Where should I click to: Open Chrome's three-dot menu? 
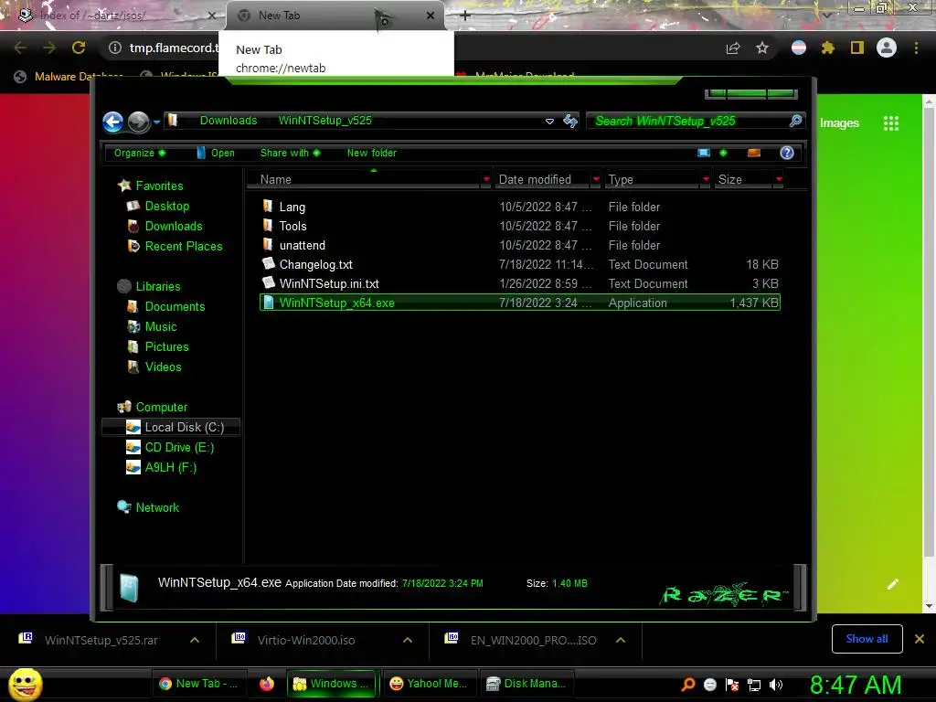click(916, 48)
